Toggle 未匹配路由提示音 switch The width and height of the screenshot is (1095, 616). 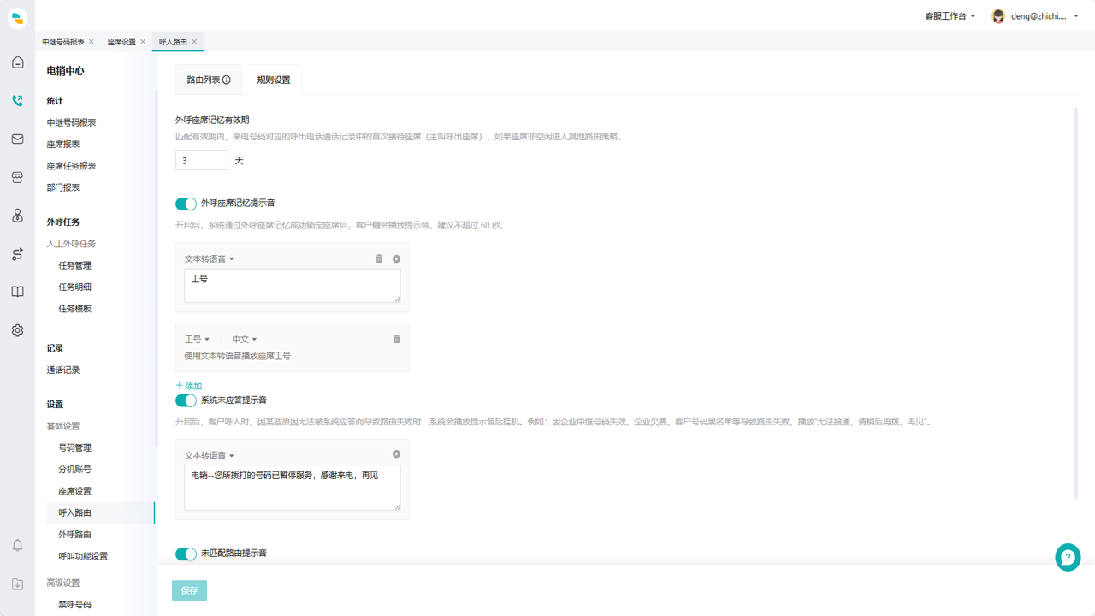tap(186, 554)
